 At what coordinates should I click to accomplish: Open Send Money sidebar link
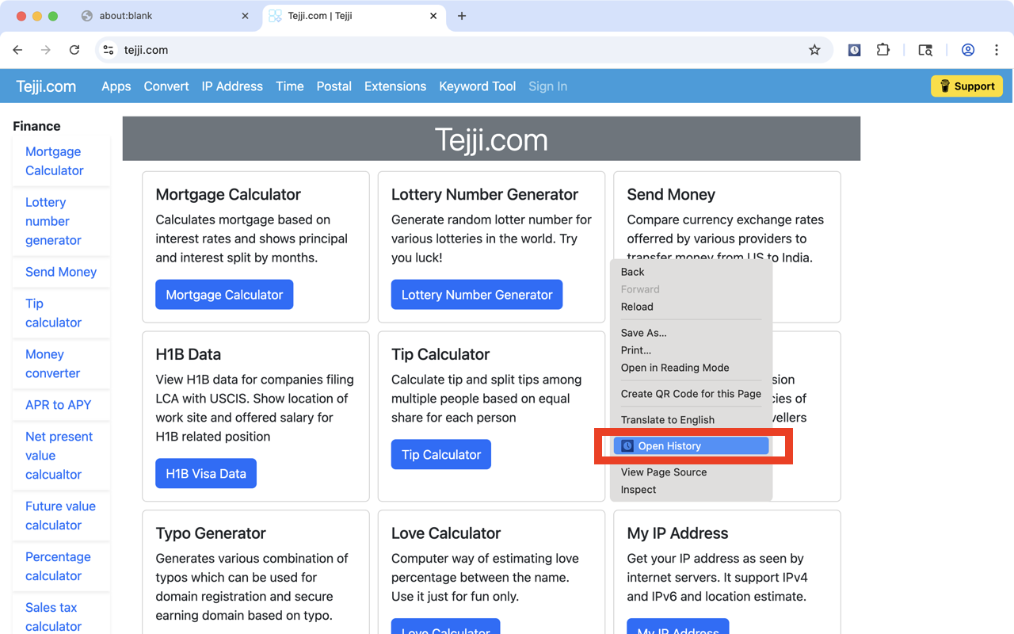point(61,272)
